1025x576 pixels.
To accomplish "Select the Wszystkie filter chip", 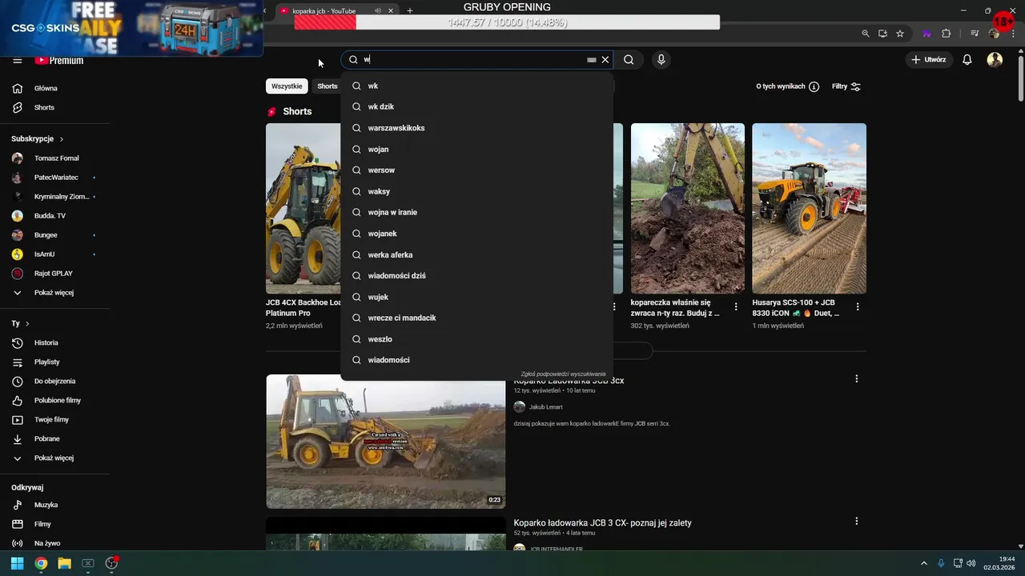I will (287, 86).
